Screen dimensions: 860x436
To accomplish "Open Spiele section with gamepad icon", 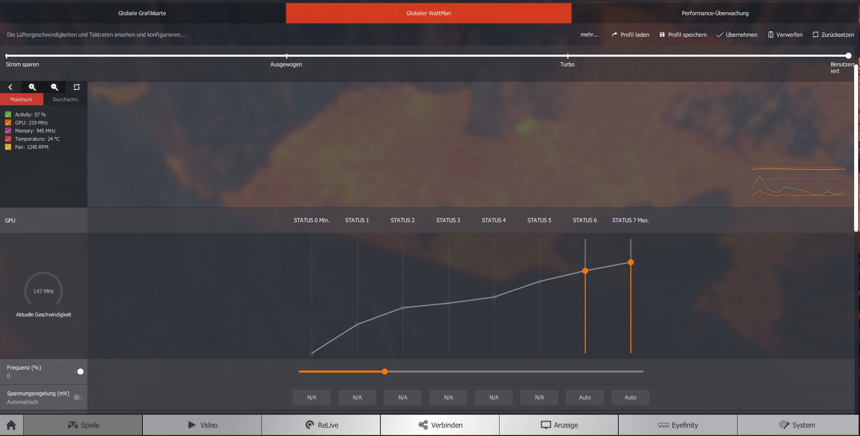I will click(x=83, y=425).
